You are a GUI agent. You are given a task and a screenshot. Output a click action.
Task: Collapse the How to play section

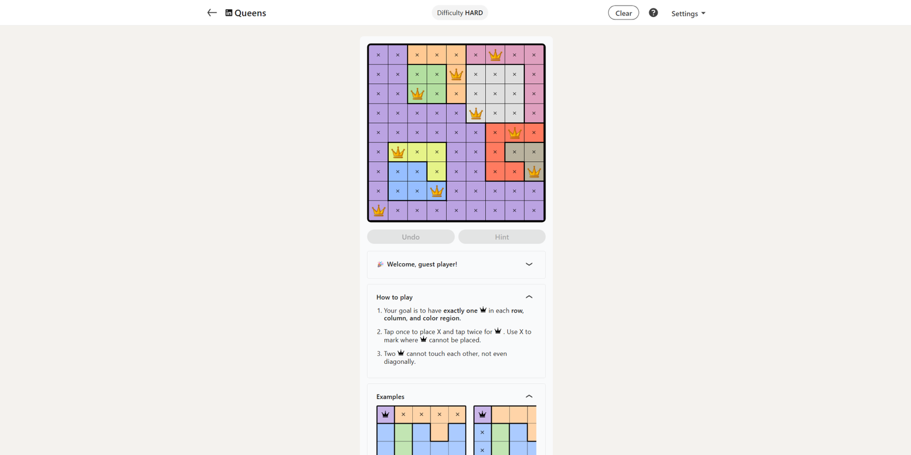point(529,297)
